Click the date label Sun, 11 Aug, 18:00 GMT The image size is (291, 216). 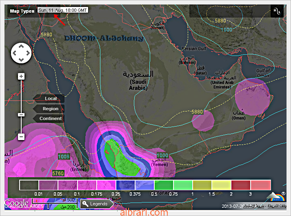tap(63, 10)
